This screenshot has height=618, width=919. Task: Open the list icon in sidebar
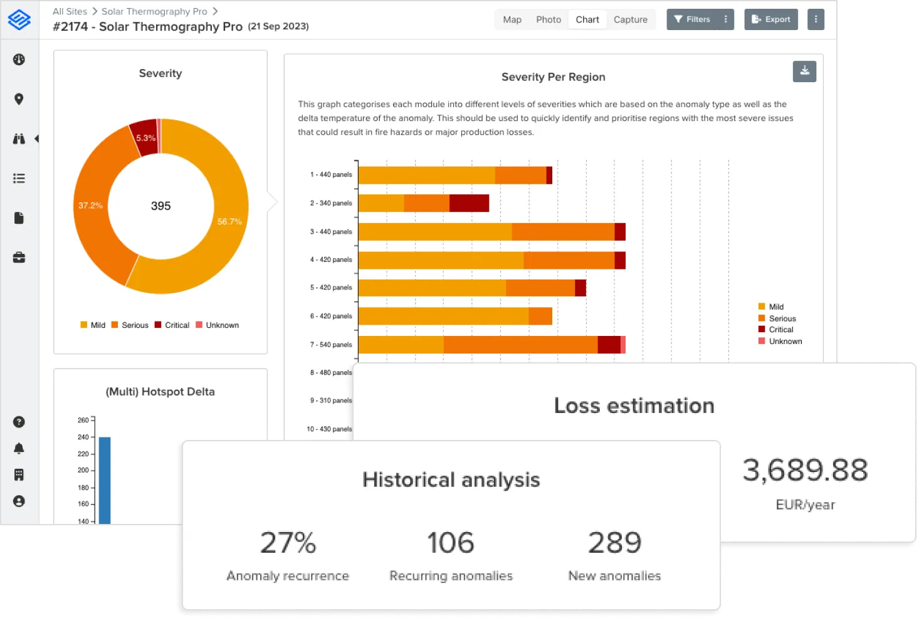tap(19, 179)
